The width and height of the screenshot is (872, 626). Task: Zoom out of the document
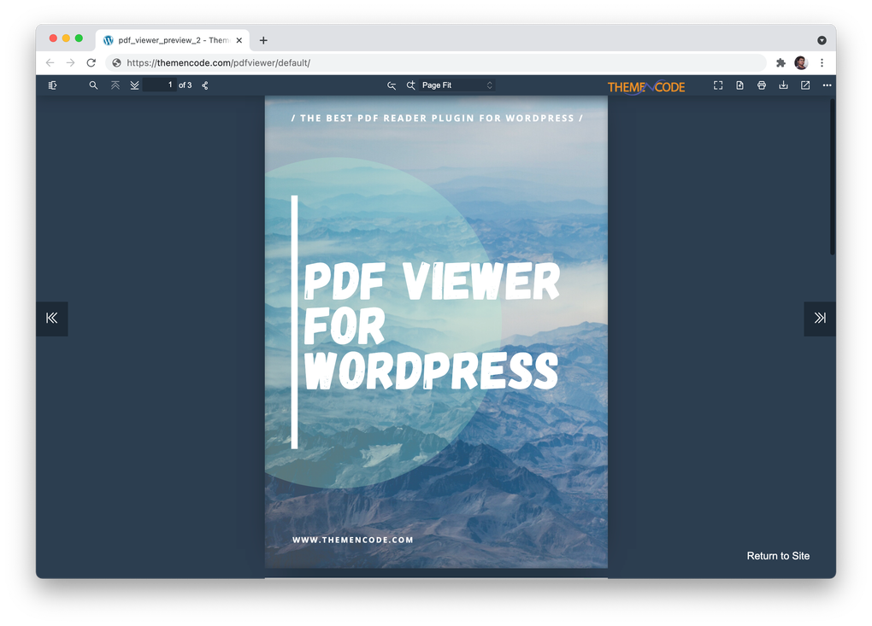pyautogui.click(x=391, y=85)
